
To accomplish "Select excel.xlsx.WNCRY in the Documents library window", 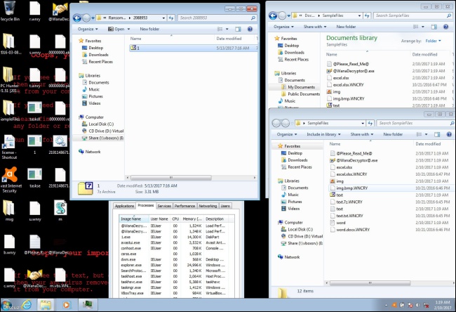I will click(345, 85).
